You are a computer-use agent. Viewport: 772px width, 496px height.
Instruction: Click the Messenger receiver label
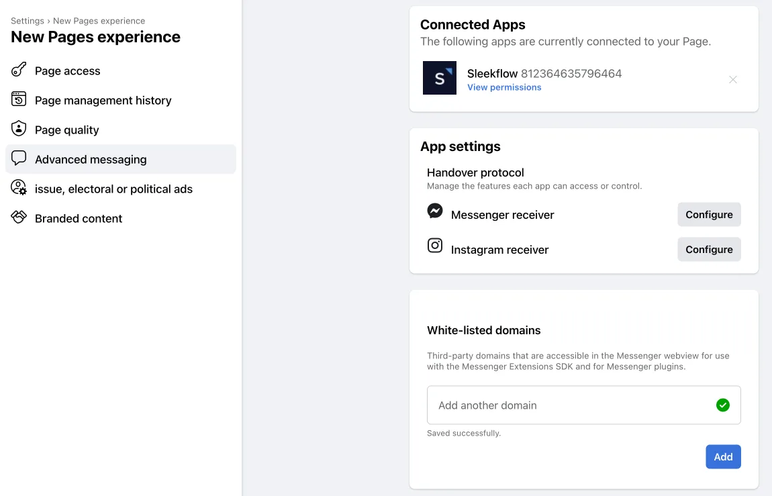tap(502, 215)
